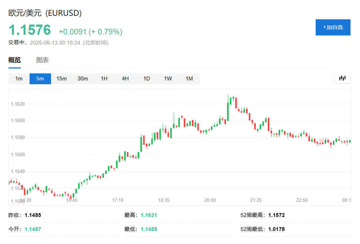Choose the 30m interval
The width and height of the screenshot is (360, 244).
point(83,79)
